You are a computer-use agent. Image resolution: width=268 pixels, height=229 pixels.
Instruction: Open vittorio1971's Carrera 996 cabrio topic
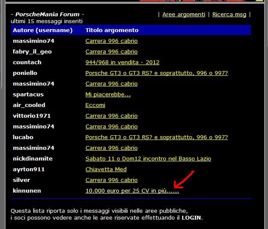(112, 116)
